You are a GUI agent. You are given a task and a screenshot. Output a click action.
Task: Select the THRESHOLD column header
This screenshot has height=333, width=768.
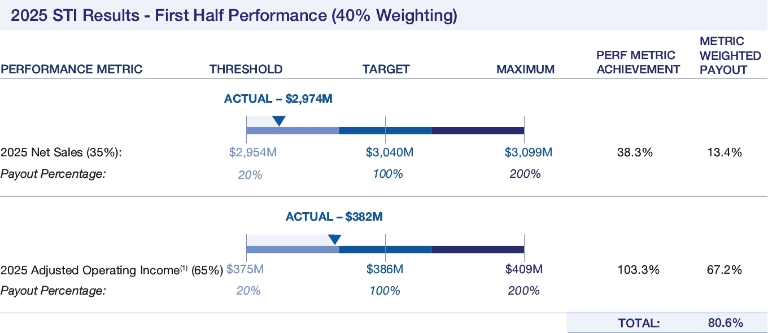[x=246, y=69]
